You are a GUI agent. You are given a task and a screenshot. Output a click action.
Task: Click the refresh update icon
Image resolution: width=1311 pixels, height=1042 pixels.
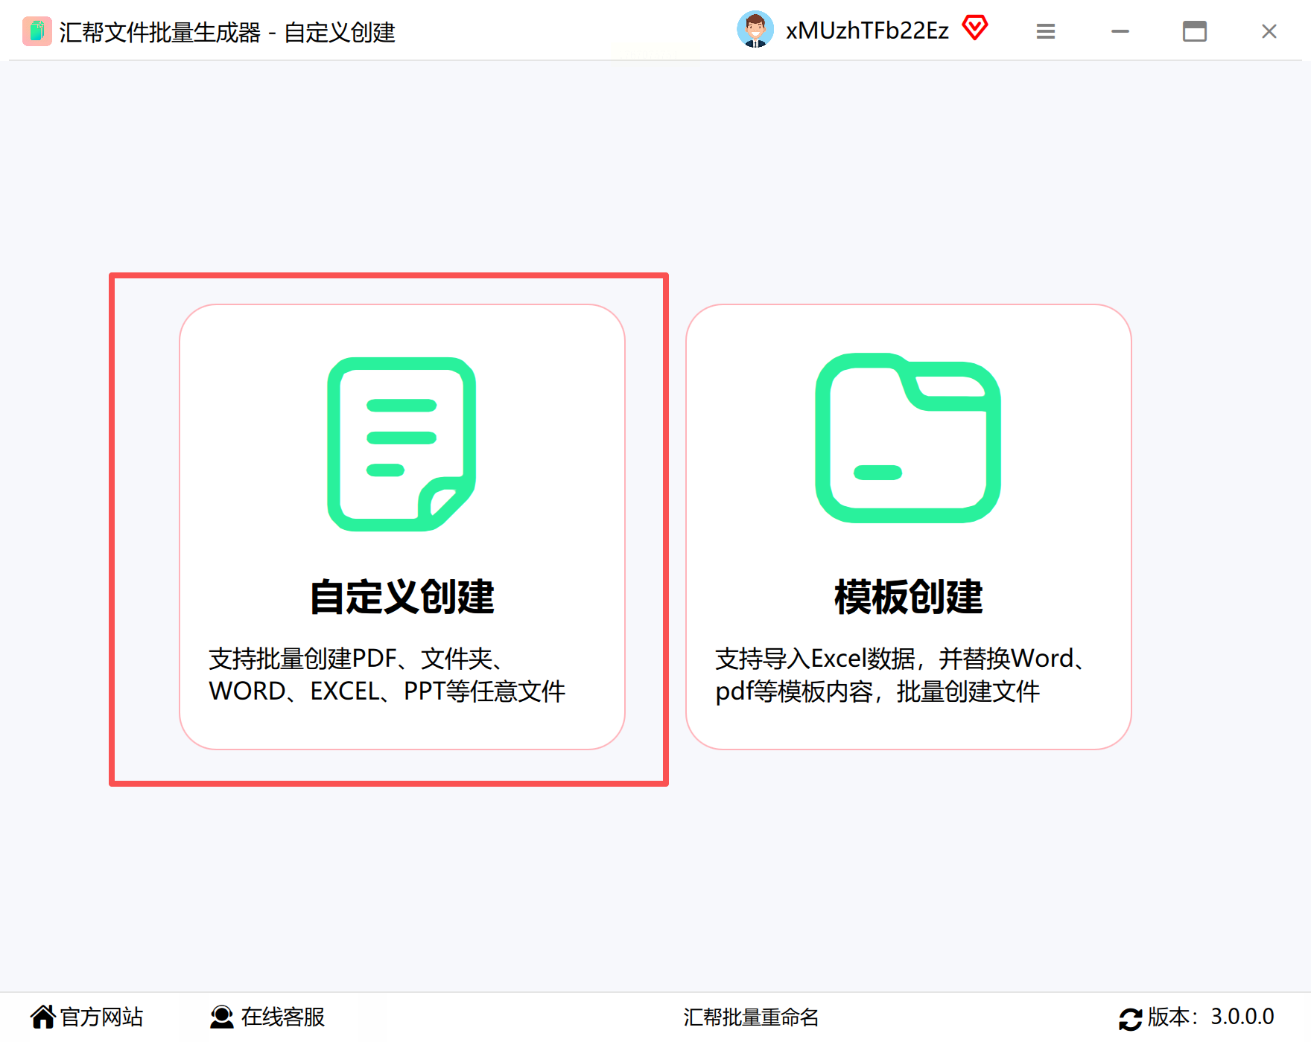pyautogui.click(x=1131, y=1019)
